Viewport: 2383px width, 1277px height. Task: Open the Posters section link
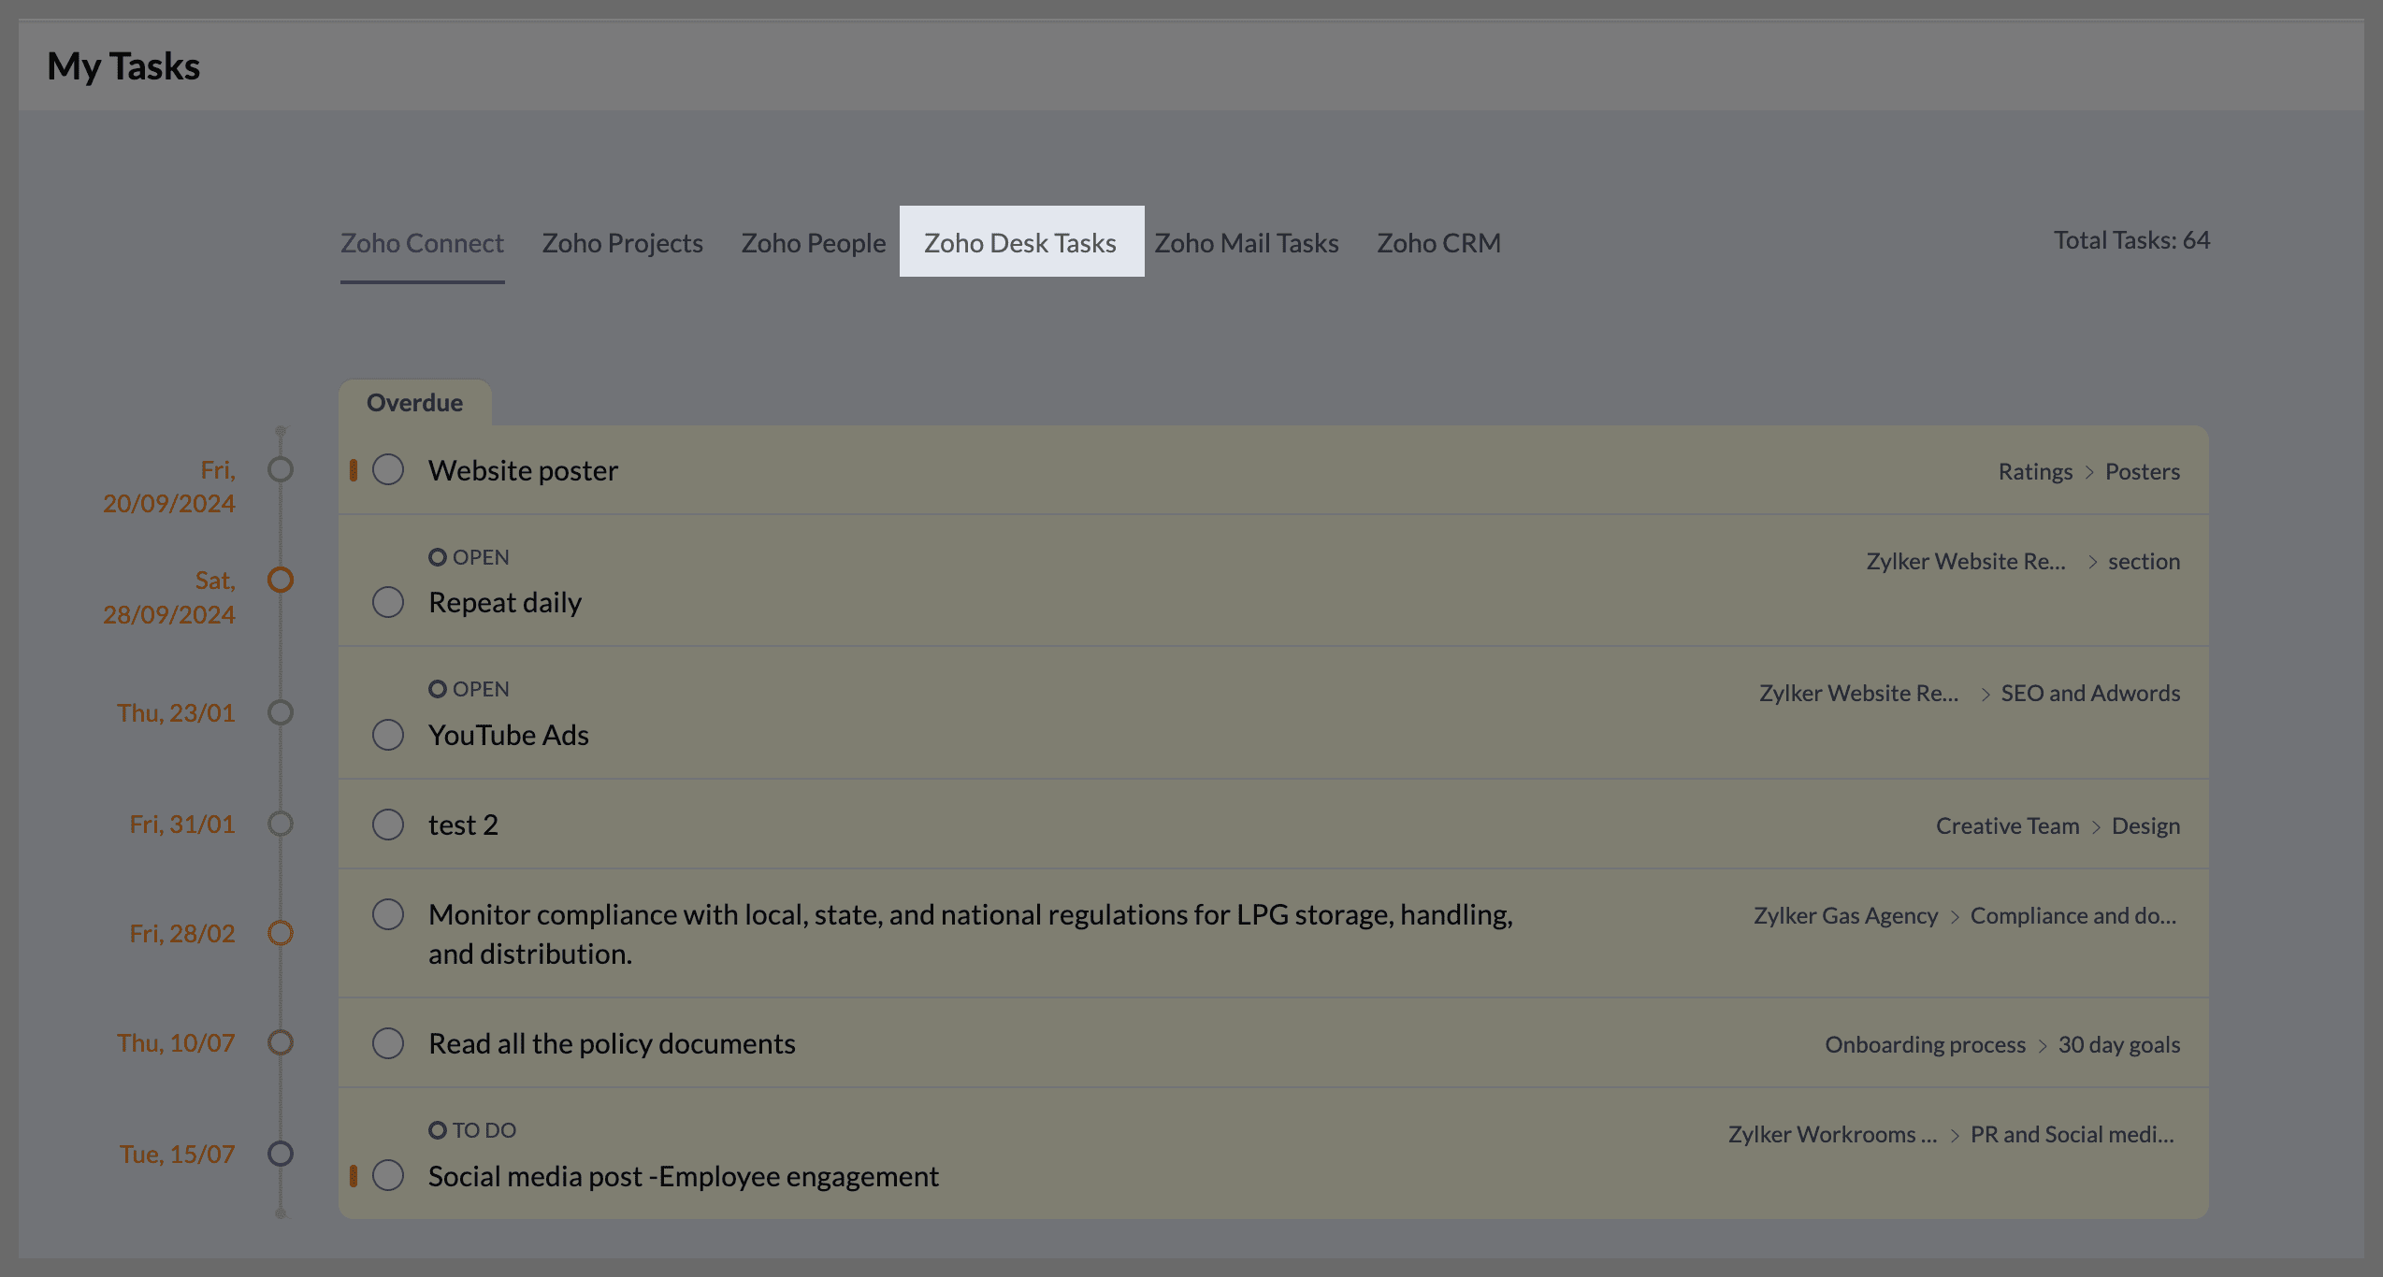(x=2142, y=471)
